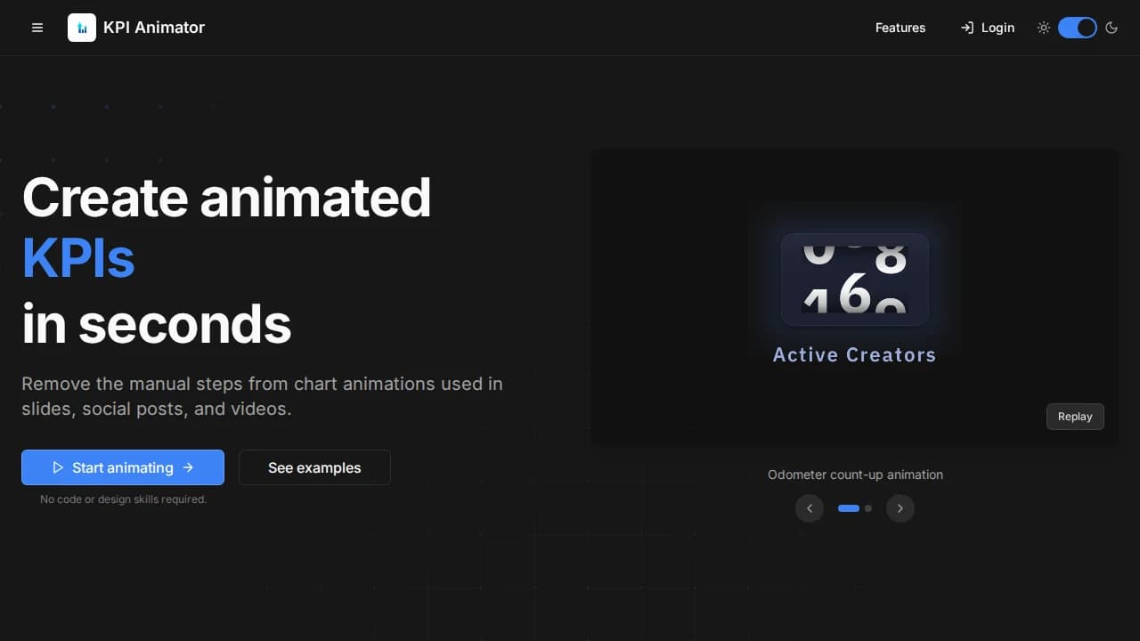Screen dimensions: 1140x641
Task: Open the hamburger navigation menu
Action: tap(37, 28)
